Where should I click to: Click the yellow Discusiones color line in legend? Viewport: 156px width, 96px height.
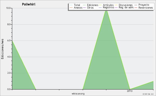[x=116, y=5]
